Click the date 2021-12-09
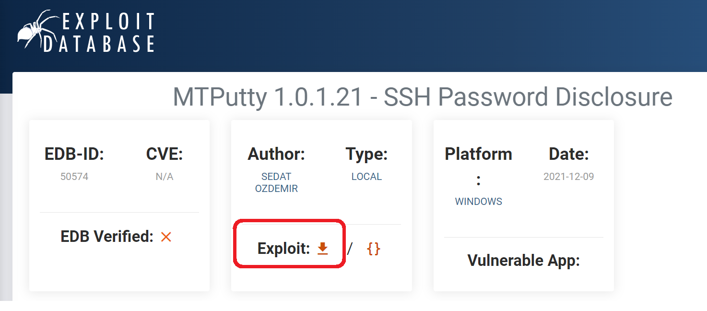This screenshot has height=311, width=707. coord(568,177)
